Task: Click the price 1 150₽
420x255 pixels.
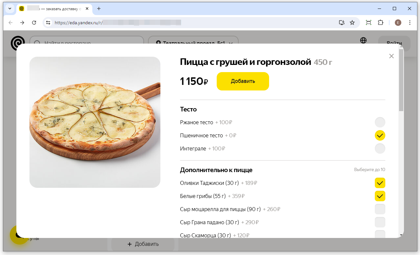Action: pos(194,81)
